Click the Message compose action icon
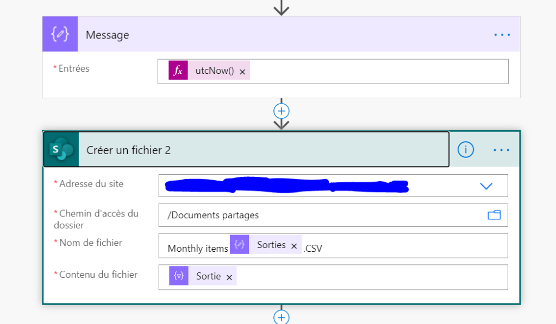This screenshot has width=556, height=324. point(60,35)
